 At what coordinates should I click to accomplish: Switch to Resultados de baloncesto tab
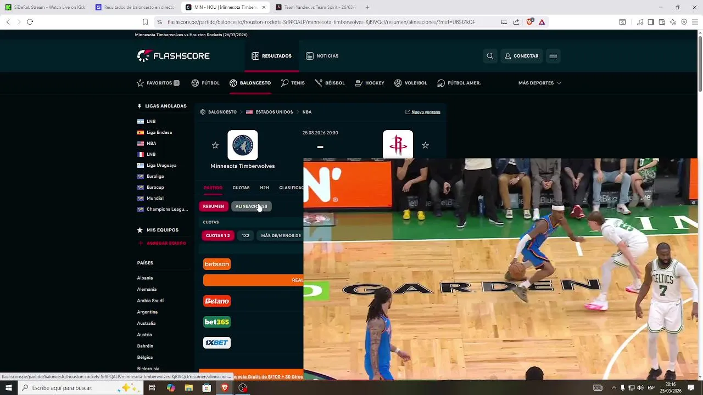click(x=136, y=7)
